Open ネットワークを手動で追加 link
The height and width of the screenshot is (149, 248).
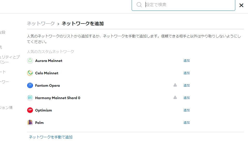(x=51, y=137)
